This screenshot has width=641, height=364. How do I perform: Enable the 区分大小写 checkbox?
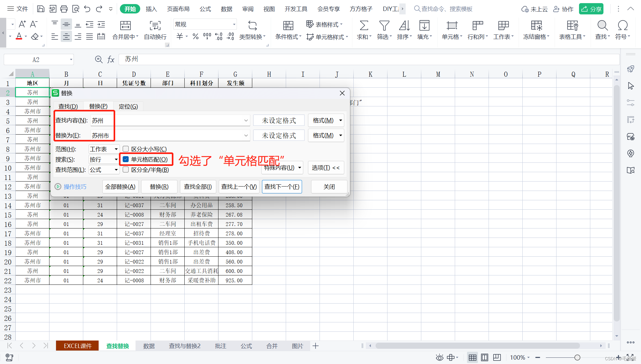pos(126,149)
